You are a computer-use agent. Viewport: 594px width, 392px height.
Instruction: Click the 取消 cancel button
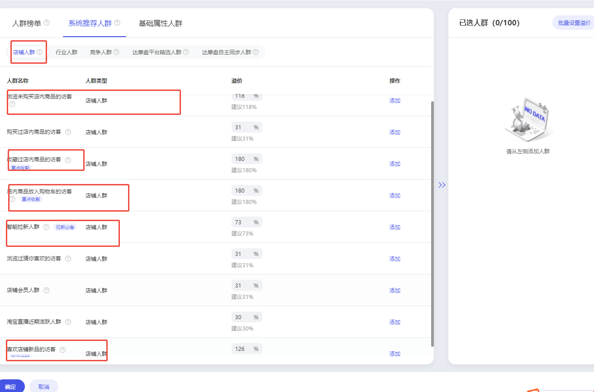pos(44,387)
